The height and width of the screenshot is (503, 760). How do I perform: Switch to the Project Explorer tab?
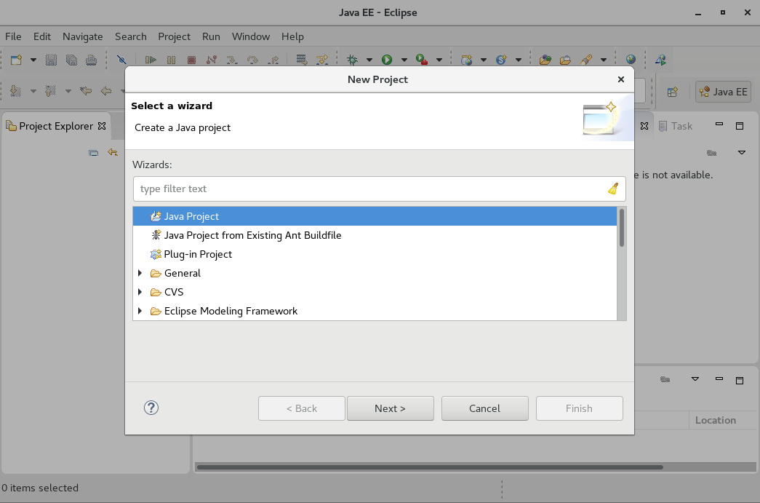tap(56, 126)
